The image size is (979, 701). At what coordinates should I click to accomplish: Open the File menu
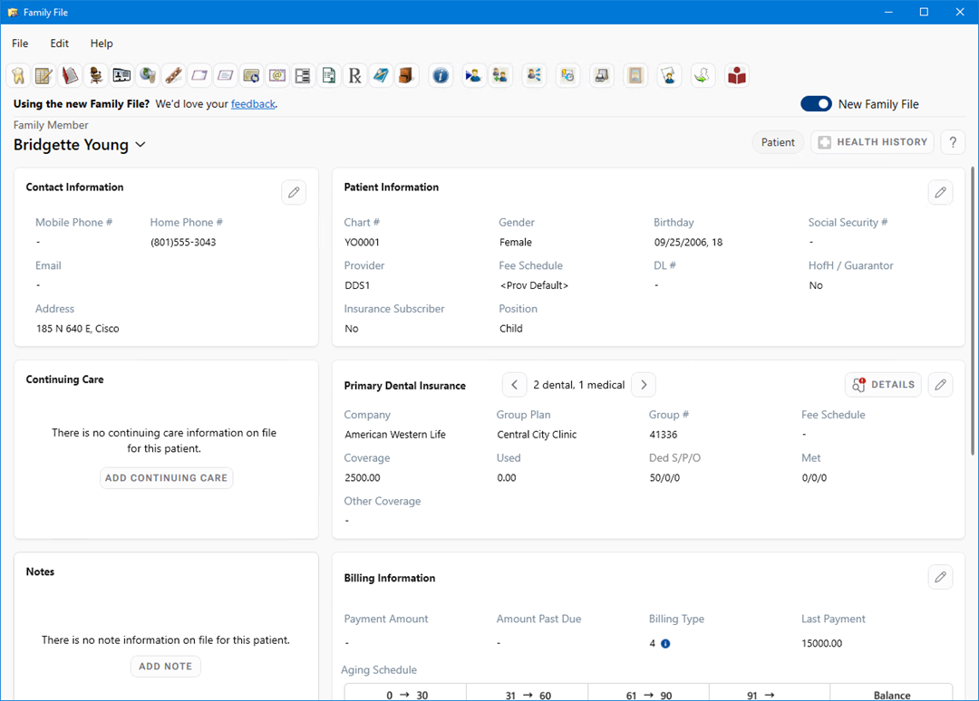pyautogui.click(x=20, y=43)
